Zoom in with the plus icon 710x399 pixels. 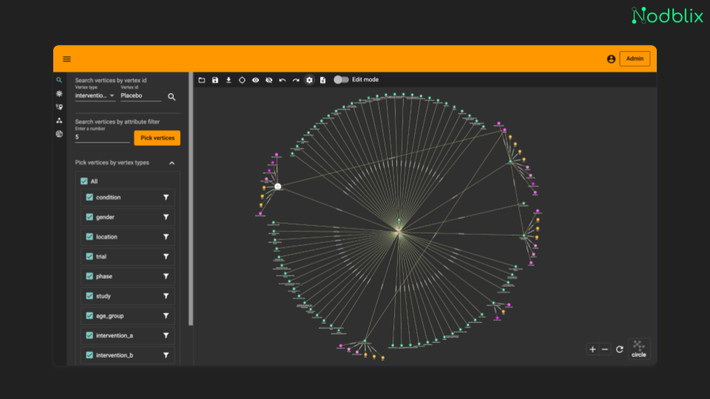pyautogui.click(x=592, y=349)
